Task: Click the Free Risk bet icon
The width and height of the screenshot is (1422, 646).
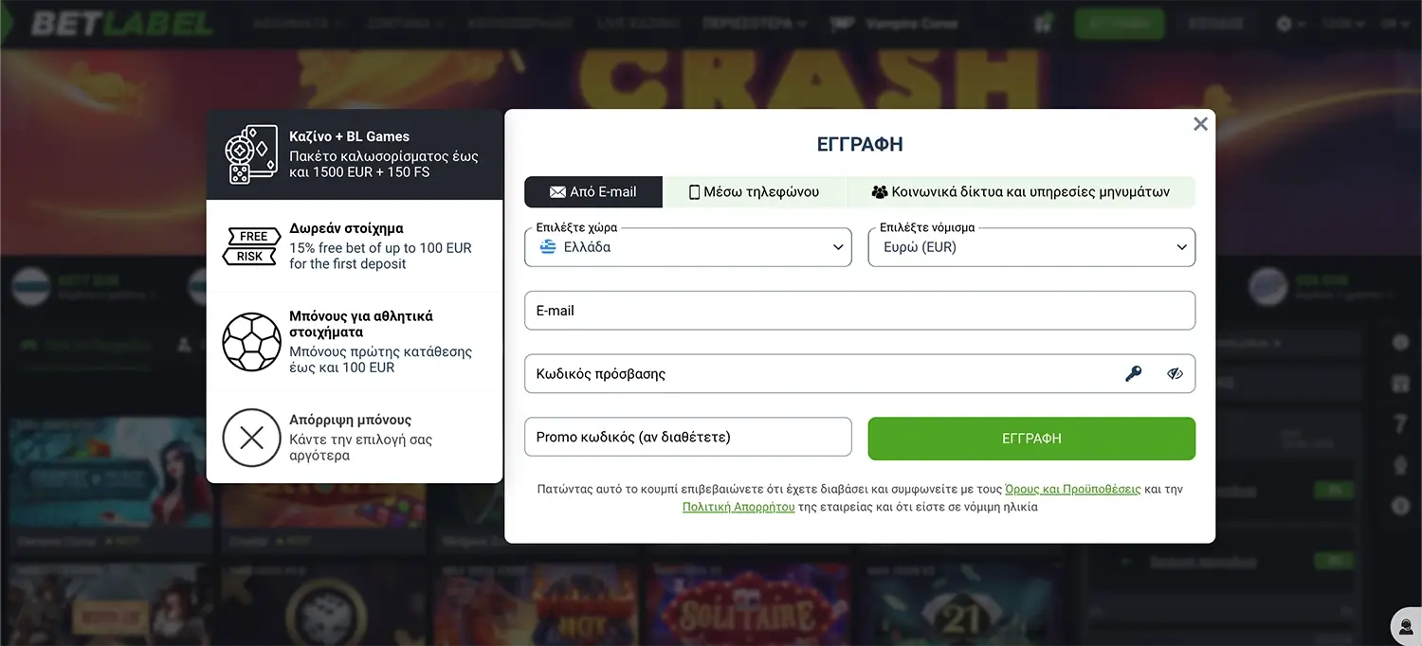Action: (x=251, y=246)
